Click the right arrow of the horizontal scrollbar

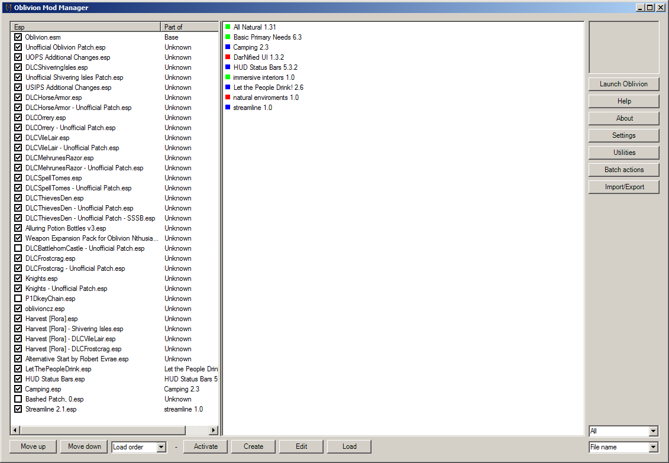click(x=214, y=430)
